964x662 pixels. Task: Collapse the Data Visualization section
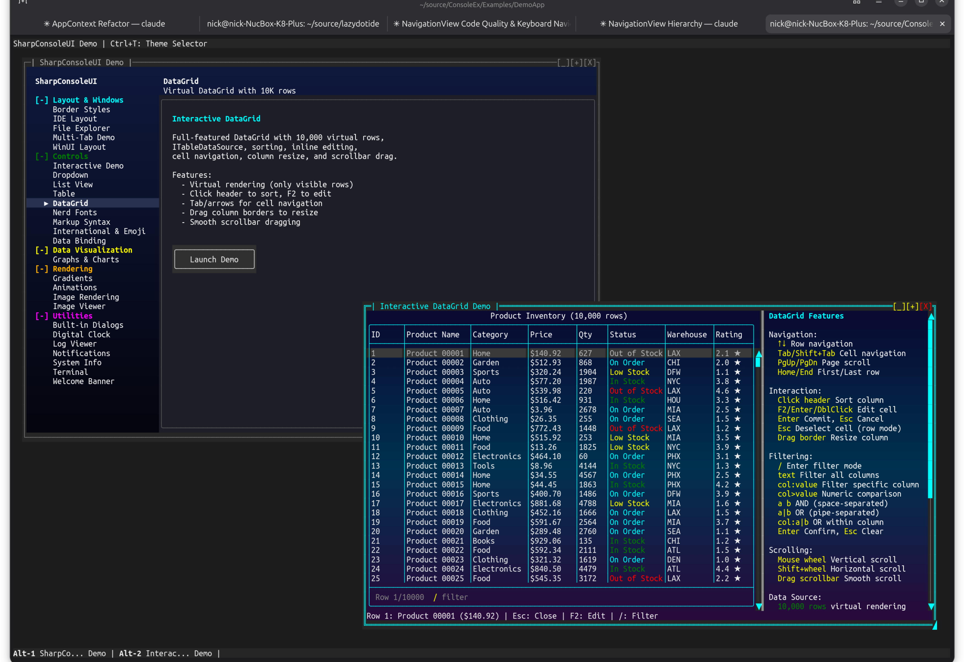41,250
